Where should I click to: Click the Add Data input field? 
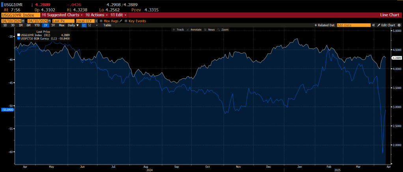pos(353,25)
